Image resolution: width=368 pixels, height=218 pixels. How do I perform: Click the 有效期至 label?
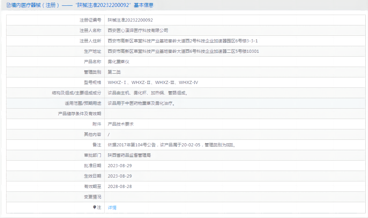click(x=92, y=186)
